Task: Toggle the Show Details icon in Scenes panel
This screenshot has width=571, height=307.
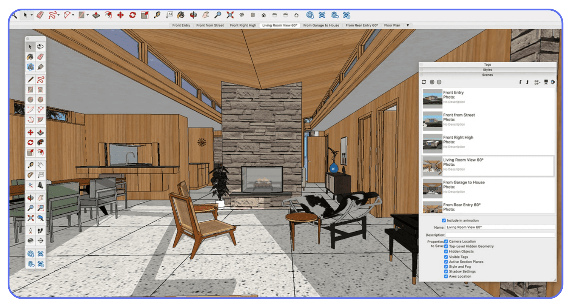Action: click(546, 82)
